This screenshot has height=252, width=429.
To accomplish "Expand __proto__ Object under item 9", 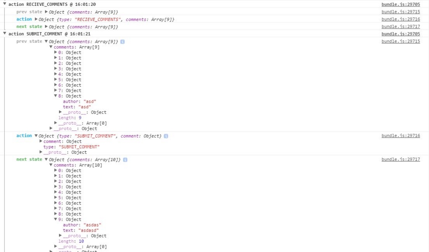I will (x=60, y=236).
